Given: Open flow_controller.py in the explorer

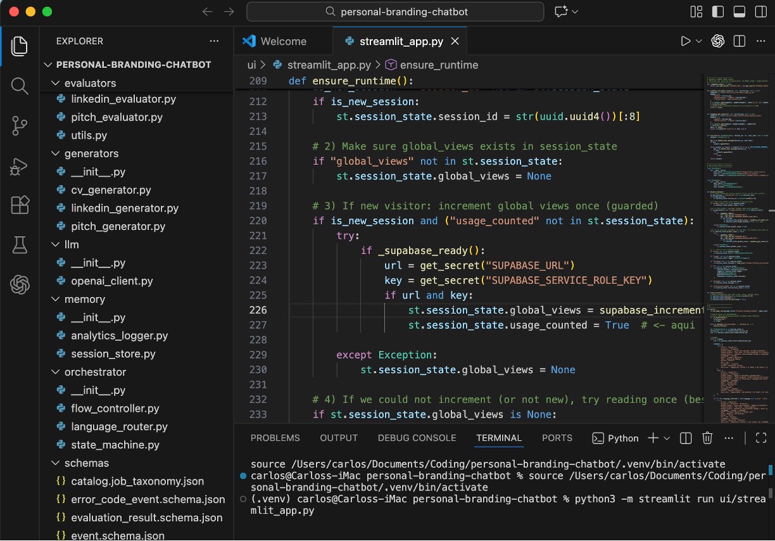Looking at the screenshot, I should (x=115, y=409).
